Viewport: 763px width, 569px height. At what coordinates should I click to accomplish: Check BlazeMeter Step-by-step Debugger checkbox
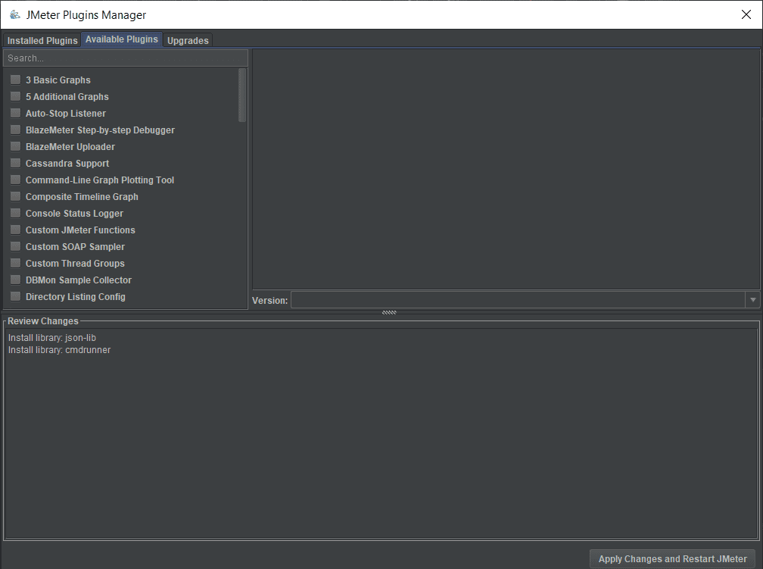pyautogui.click(x=16, y=130)
